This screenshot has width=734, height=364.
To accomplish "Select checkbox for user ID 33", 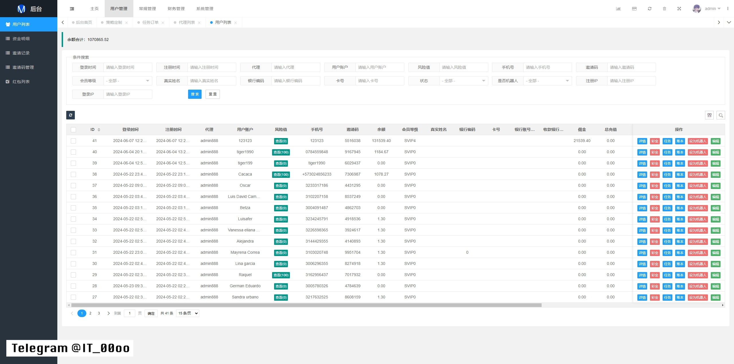I will pos(73,230).
